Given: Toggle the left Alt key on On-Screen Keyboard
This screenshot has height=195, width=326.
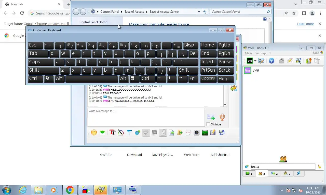Looking at the screenshot, I should [x=60, y=78].
